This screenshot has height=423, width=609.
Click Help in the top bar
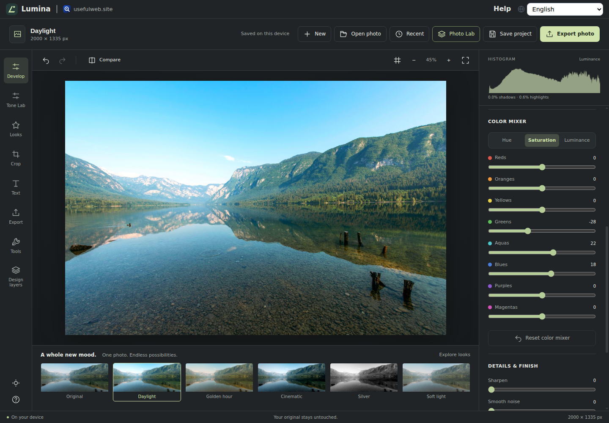[x=502, y=9]
